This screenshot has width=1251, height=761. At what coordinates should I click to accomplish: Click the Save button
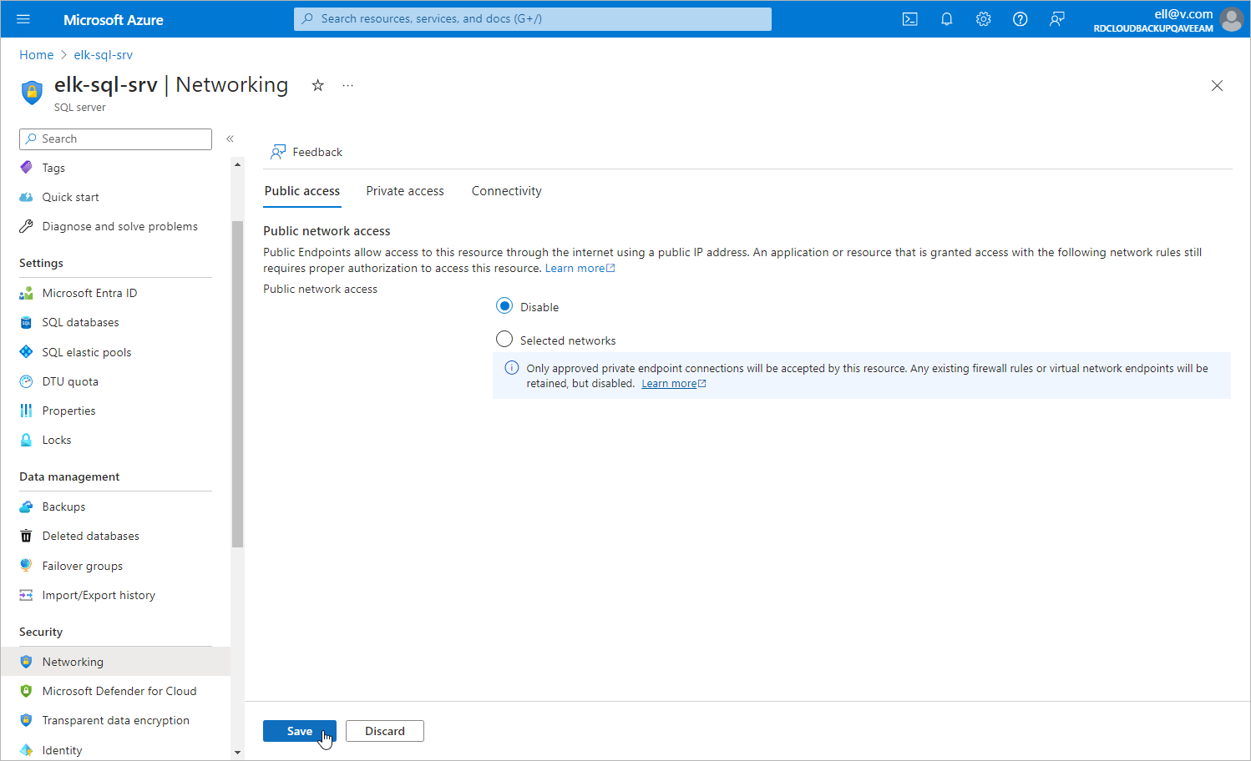(x=300, y=731)
